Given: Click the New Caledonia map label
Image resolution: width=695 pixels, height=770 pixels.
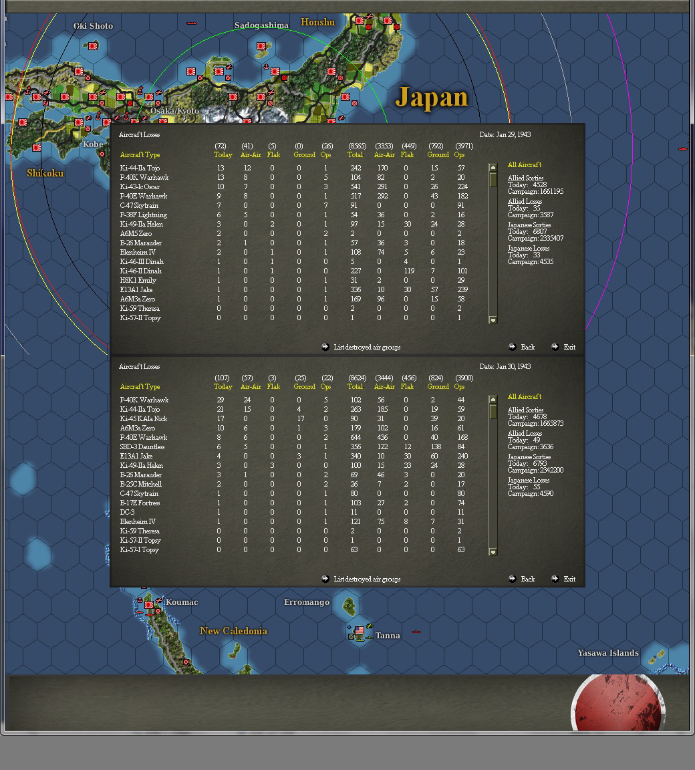Looking at the screenshot, I should [234, 631].
